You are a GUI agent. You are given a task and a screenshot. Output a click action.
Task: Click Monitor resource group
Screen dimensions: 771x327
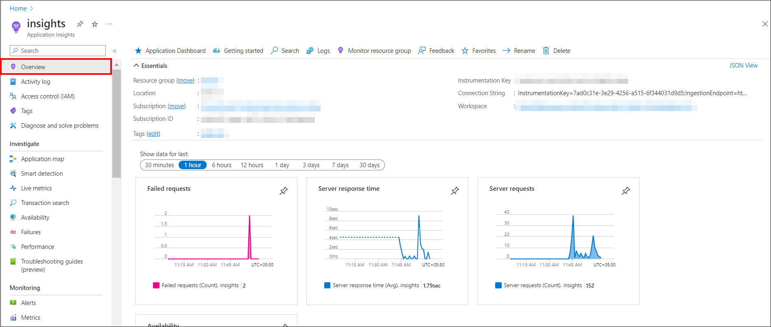(374, 51)
